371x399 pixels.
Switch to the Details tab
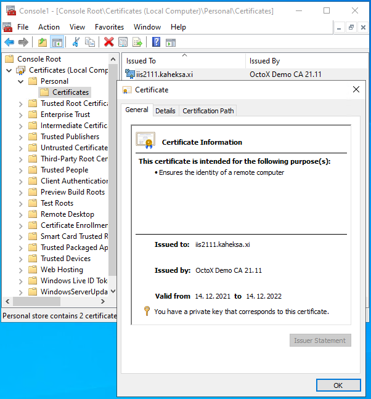tap(166, 111)
